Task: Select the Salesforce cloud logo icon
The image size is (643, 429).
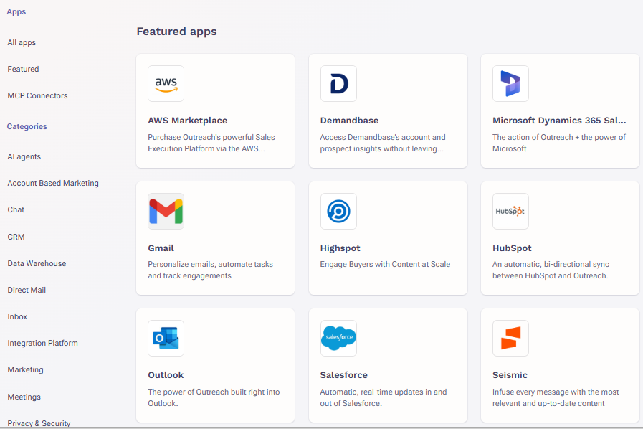Action: click(338, 339)
